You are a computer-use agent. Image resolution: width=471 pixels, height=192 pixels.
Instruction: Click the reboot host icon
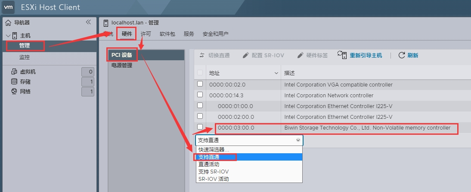pos(342,55)
